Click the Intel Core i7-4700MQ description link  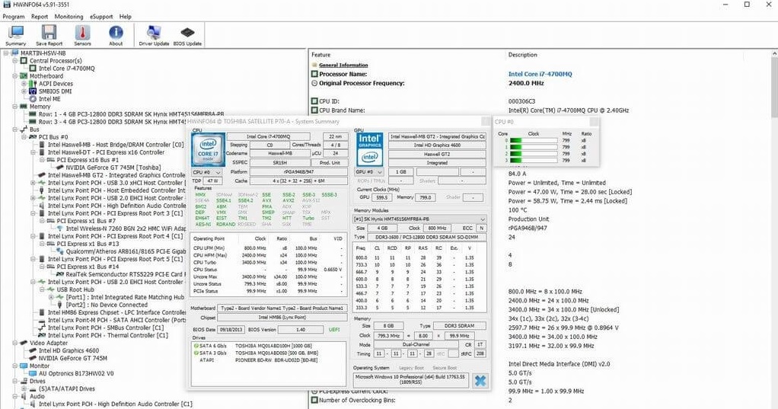click(540, 74)
